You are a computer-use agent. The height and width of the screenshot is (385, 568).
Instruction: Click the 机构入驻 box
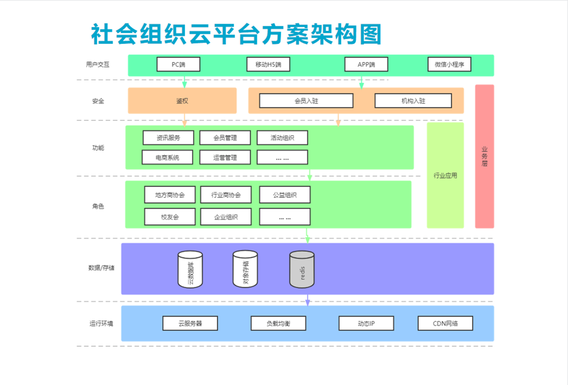click(x=413, y=101)
